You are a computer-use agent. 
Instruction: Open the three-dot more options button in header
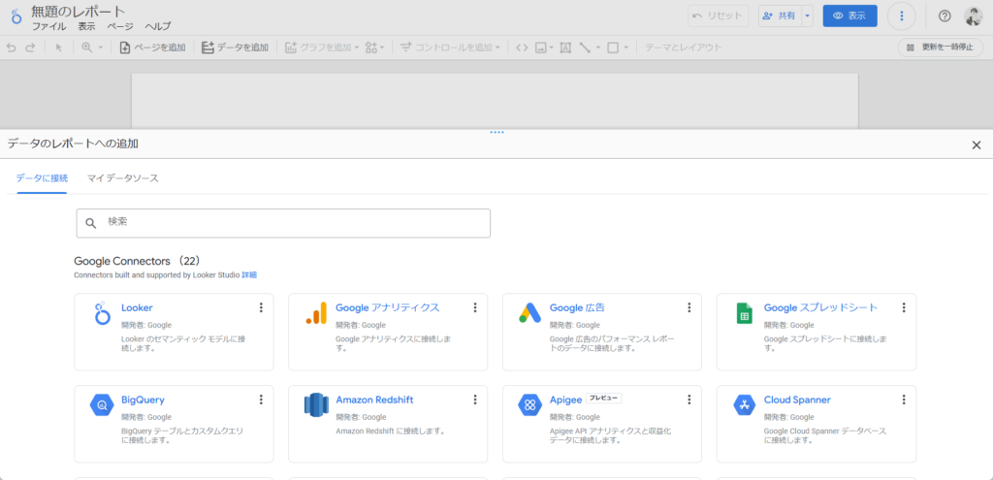pos(902,16)
